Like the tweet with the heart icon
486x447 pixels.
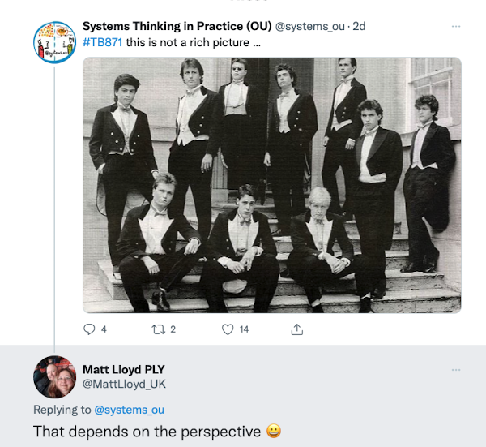228,329
